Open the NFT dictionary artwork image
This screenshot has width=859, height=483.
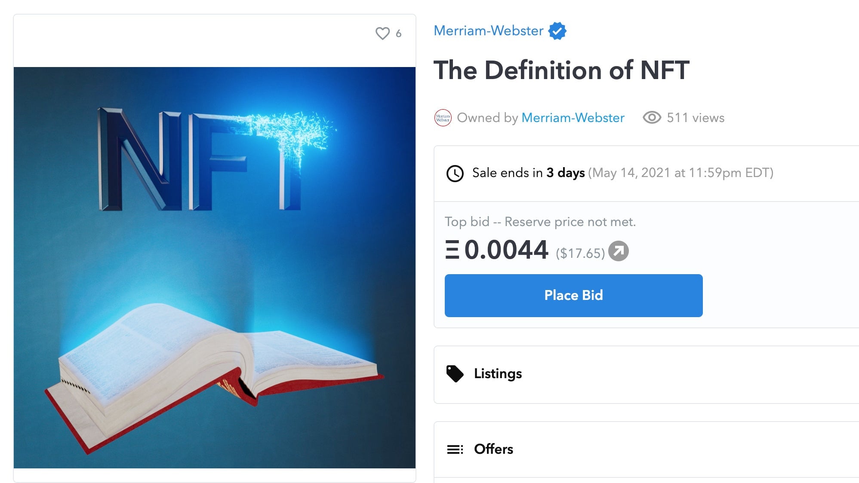click(x=215, y=267)
